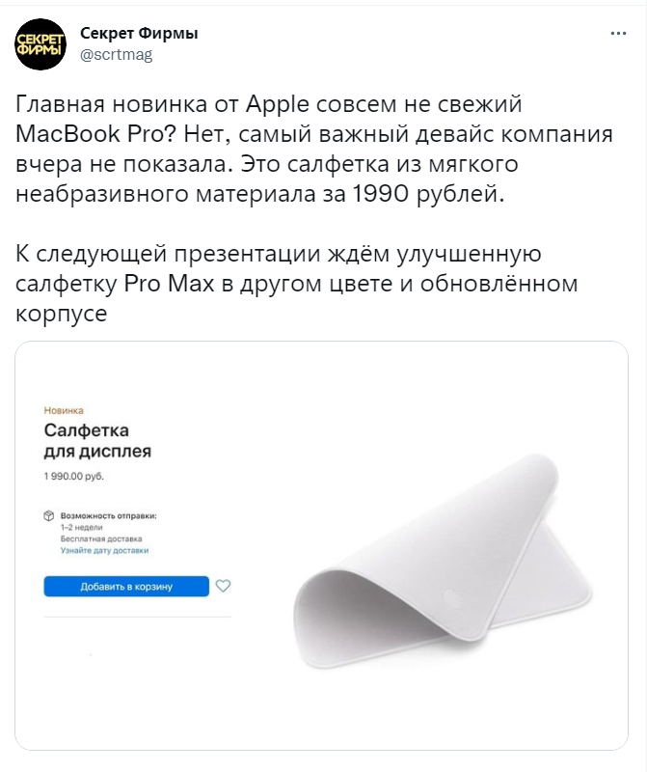Click the Новинка label above the product title
Image resolution: width=647 pixels, height=772 pixels.
(64, 410)
